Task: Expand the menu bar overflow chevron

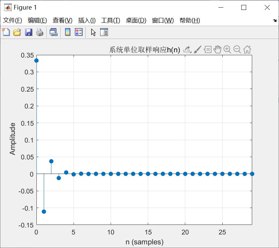Action: tap(275, 20)
